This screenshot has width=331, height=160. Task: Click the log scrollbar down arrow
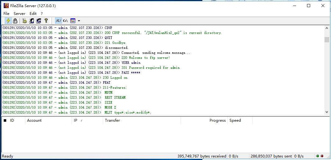(327, 112)
